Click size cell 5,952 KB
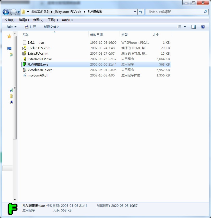Image resolution: width=211 pixels, height=218 pixels. tap(163, 70)
